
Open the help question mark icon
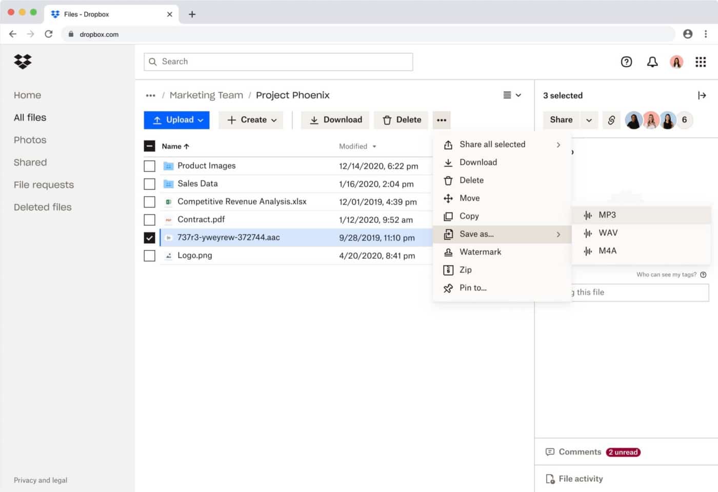626,62
